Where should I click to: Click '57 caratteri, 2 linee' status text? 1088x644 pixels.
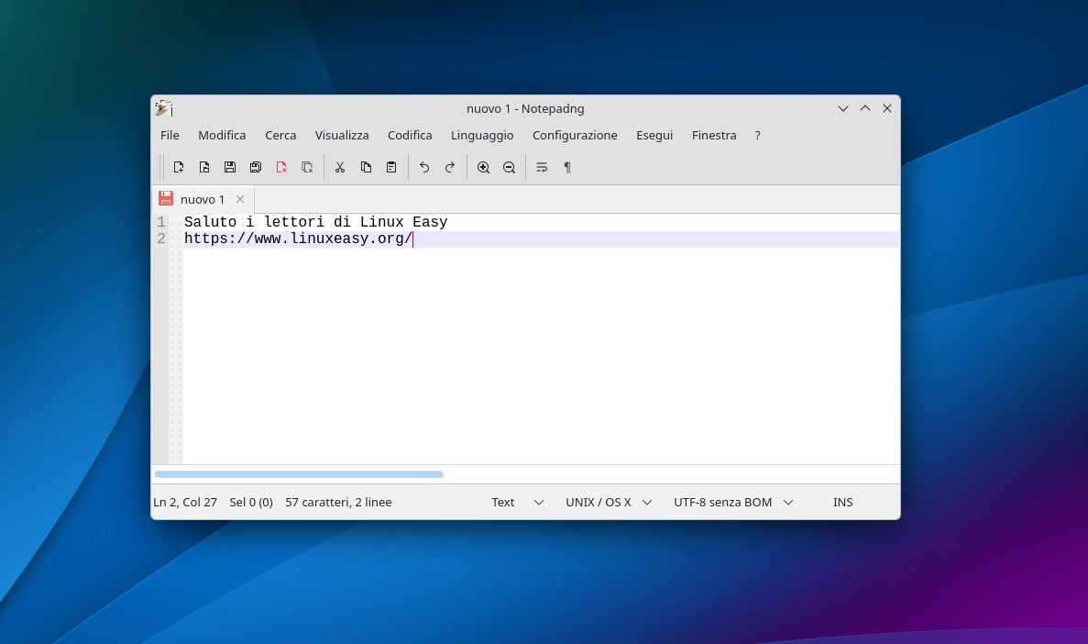point(338,503)
